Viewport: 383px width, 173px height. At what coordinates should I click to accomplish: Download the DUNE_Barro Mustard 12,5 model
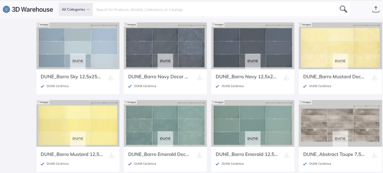pyautogui.click(x=112, y=155)
